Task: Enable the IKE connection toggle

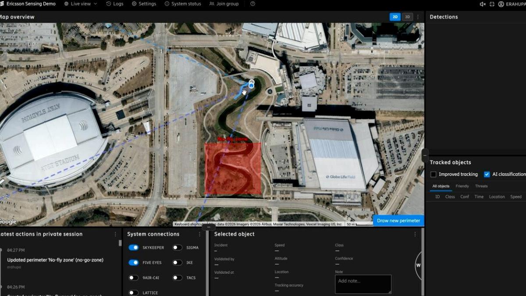Action: (178, 263)
